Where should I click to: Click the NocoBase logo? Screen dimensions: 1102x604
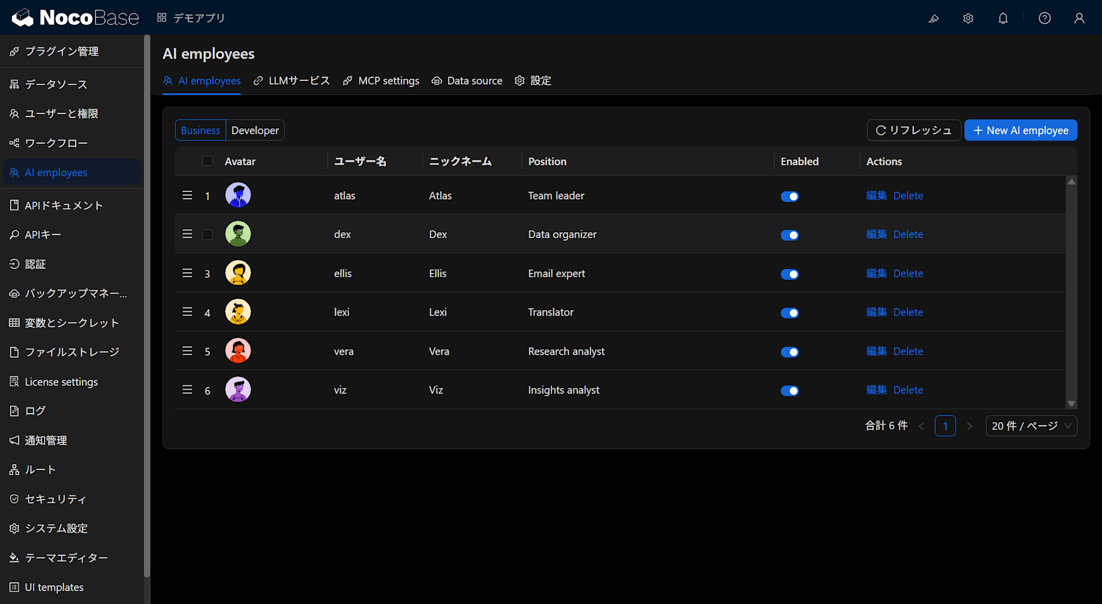pyautogui.click(x=75, y=18)
